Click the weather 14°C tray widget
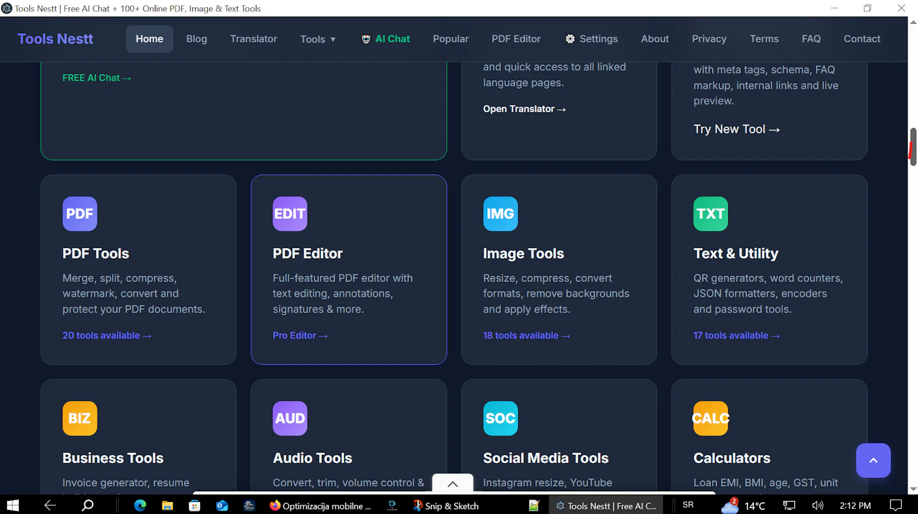This screenshot has width=918, height=514. point(743,505)
